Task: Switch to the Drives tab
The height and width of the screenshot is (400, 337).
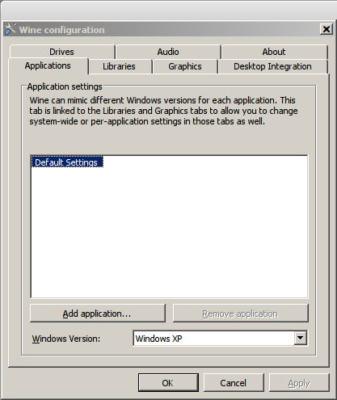Action: [x=61, y=52]
